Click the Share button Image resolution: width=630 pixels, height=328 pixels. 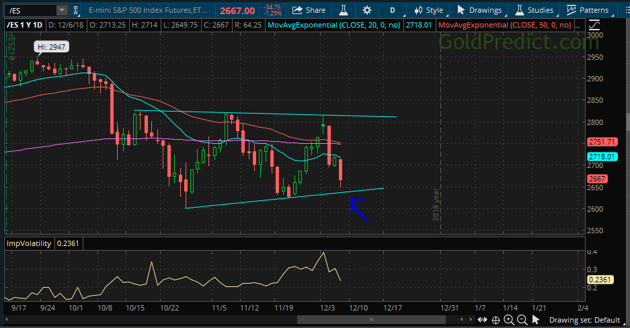click(308, 10)
